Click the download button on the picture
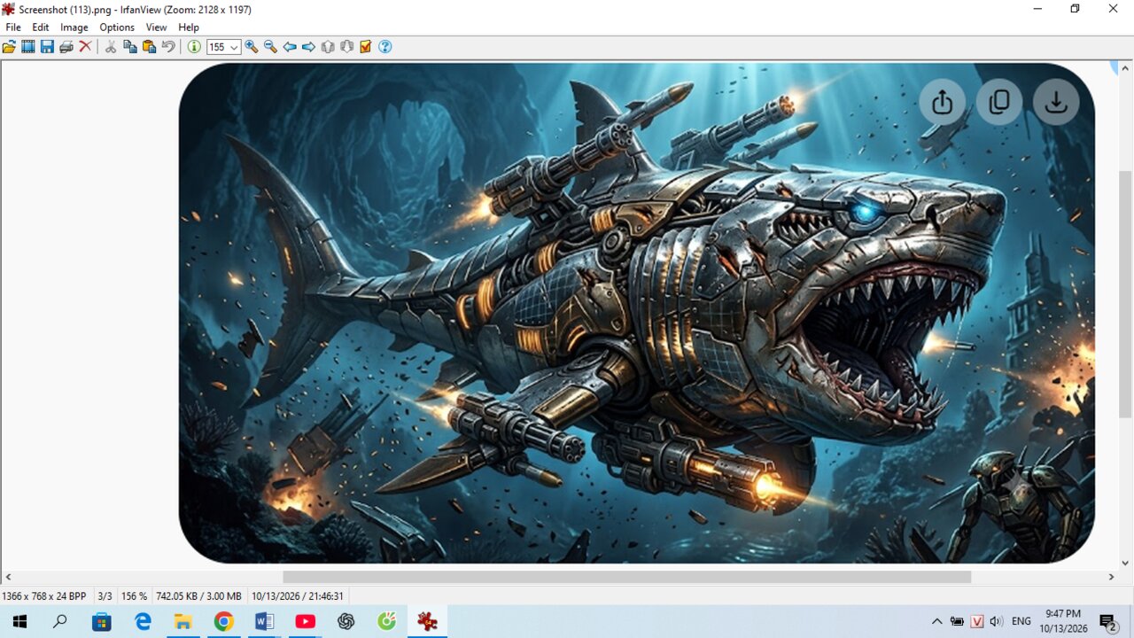 click(1056, 102)
